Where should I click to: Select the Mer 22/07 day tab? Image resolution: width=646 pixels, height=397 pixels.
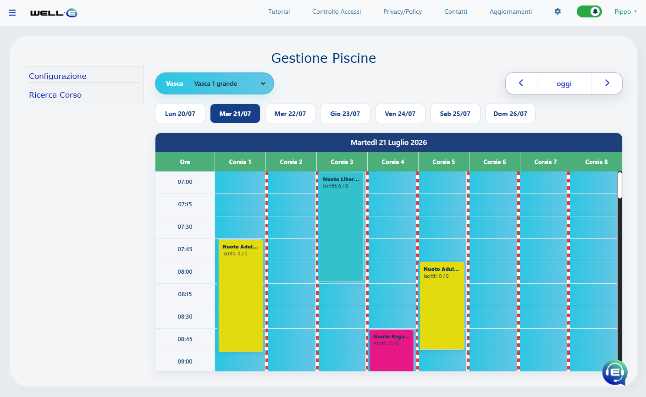click(290, 114)
